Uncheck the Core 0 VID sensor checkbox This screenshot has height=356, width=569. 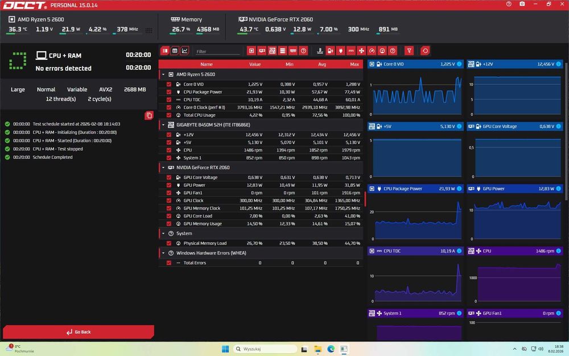click(169, 84)
